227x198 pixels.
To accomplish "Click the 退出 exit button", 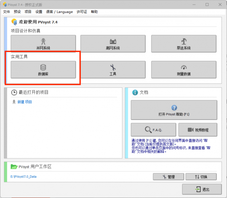I will click(202, 189).
